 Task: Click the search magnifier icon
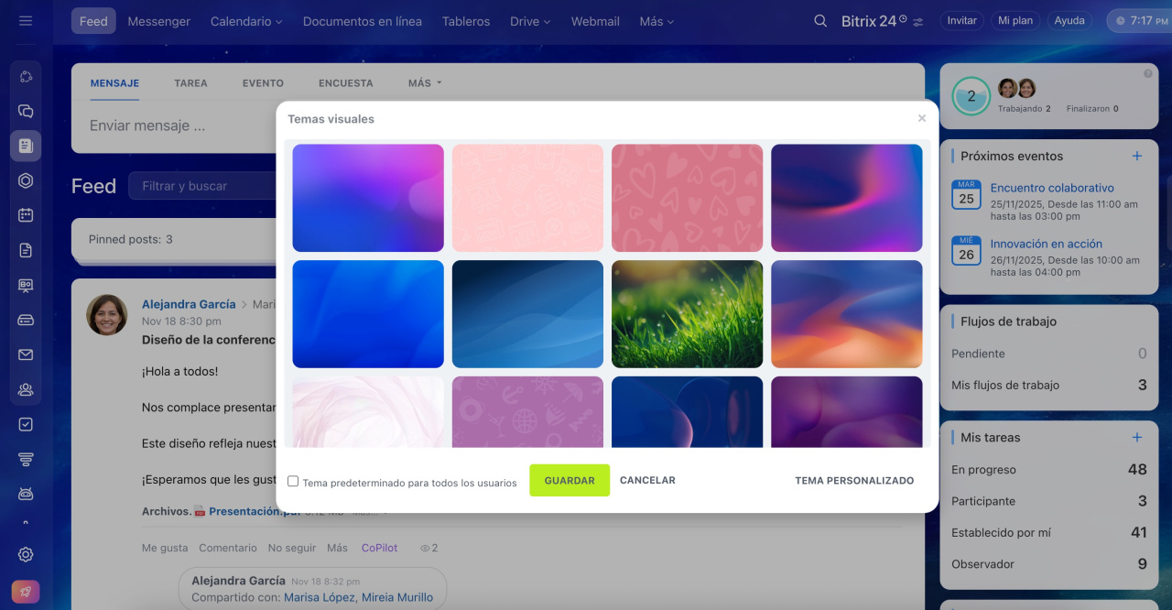pyautogui.click(x=820, y=21)
